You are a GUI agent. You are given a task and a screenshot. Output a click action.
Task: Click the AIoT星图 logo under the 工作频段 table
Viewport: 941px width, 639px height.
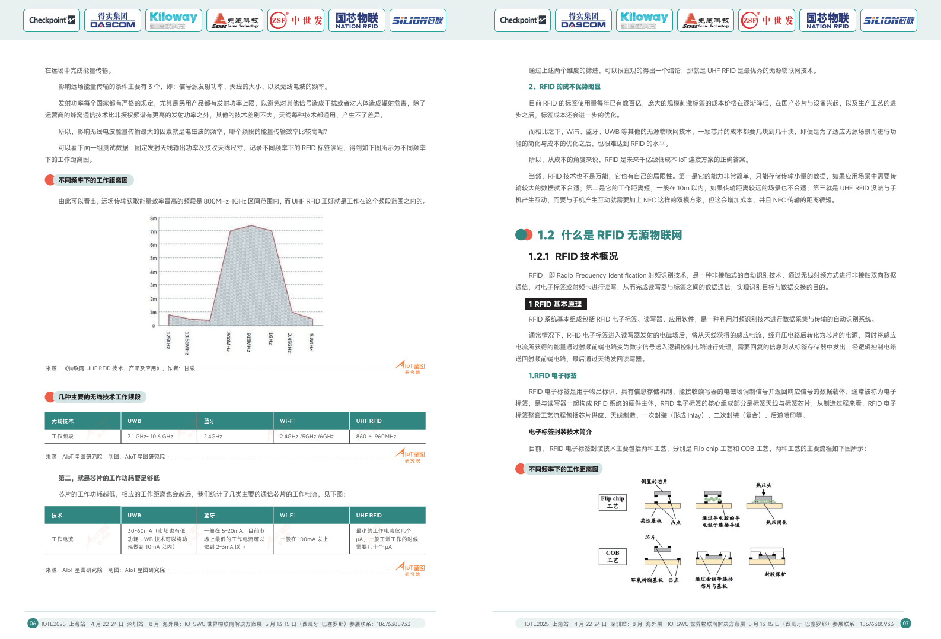(x=410, y=456)
